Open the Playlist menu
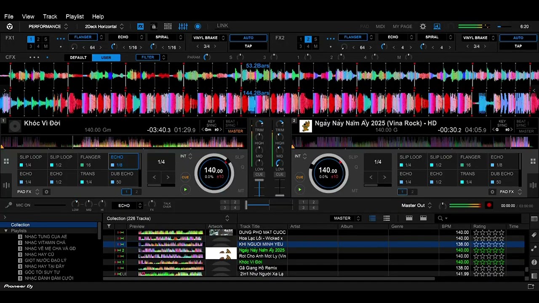The width and height of the screenshot is (539, 303). [75, 16]
